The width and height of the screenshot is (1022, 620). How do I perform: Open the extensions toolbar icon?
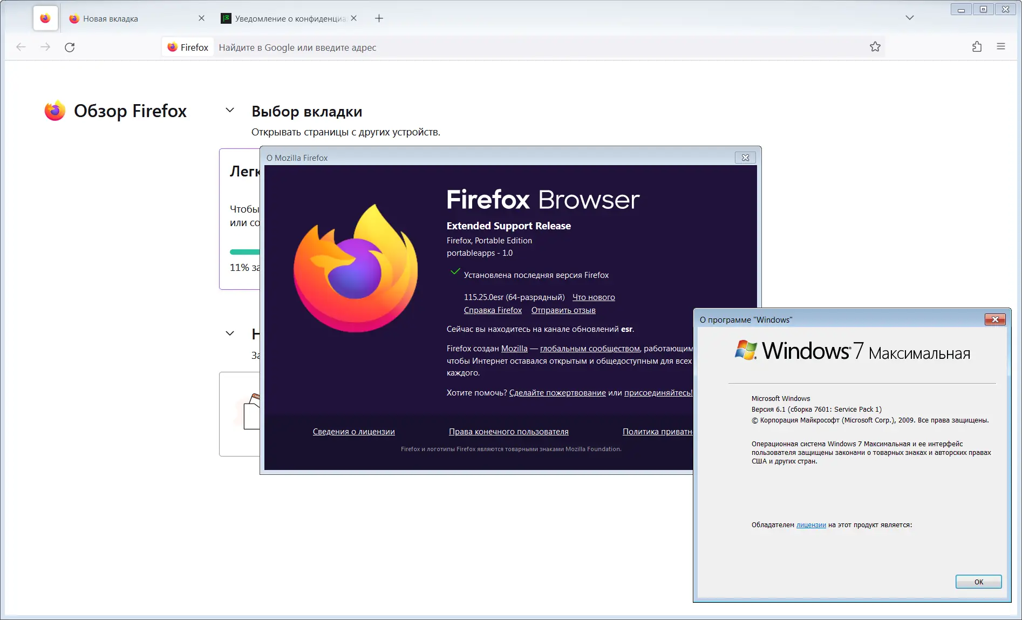point(976,47)
